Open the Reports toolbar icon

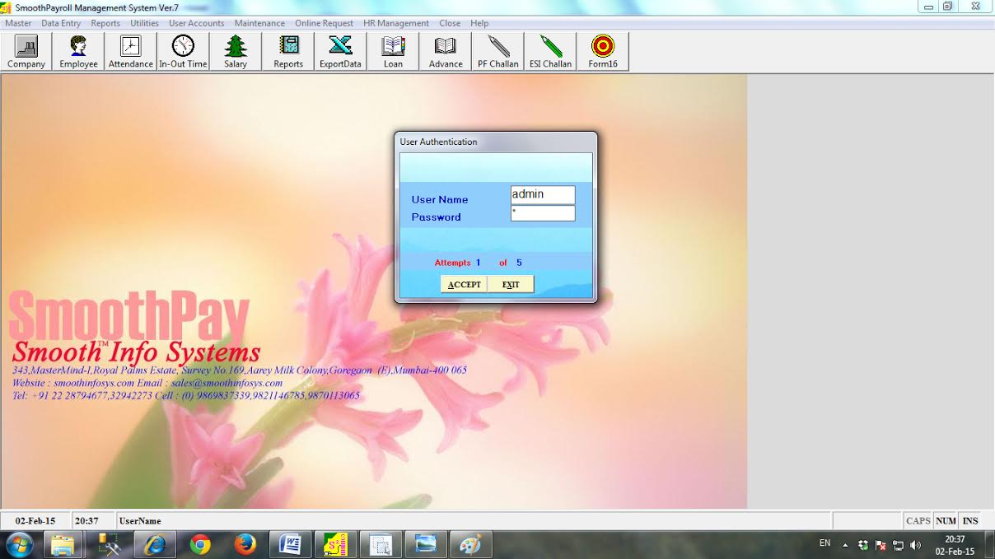point(288,51)
